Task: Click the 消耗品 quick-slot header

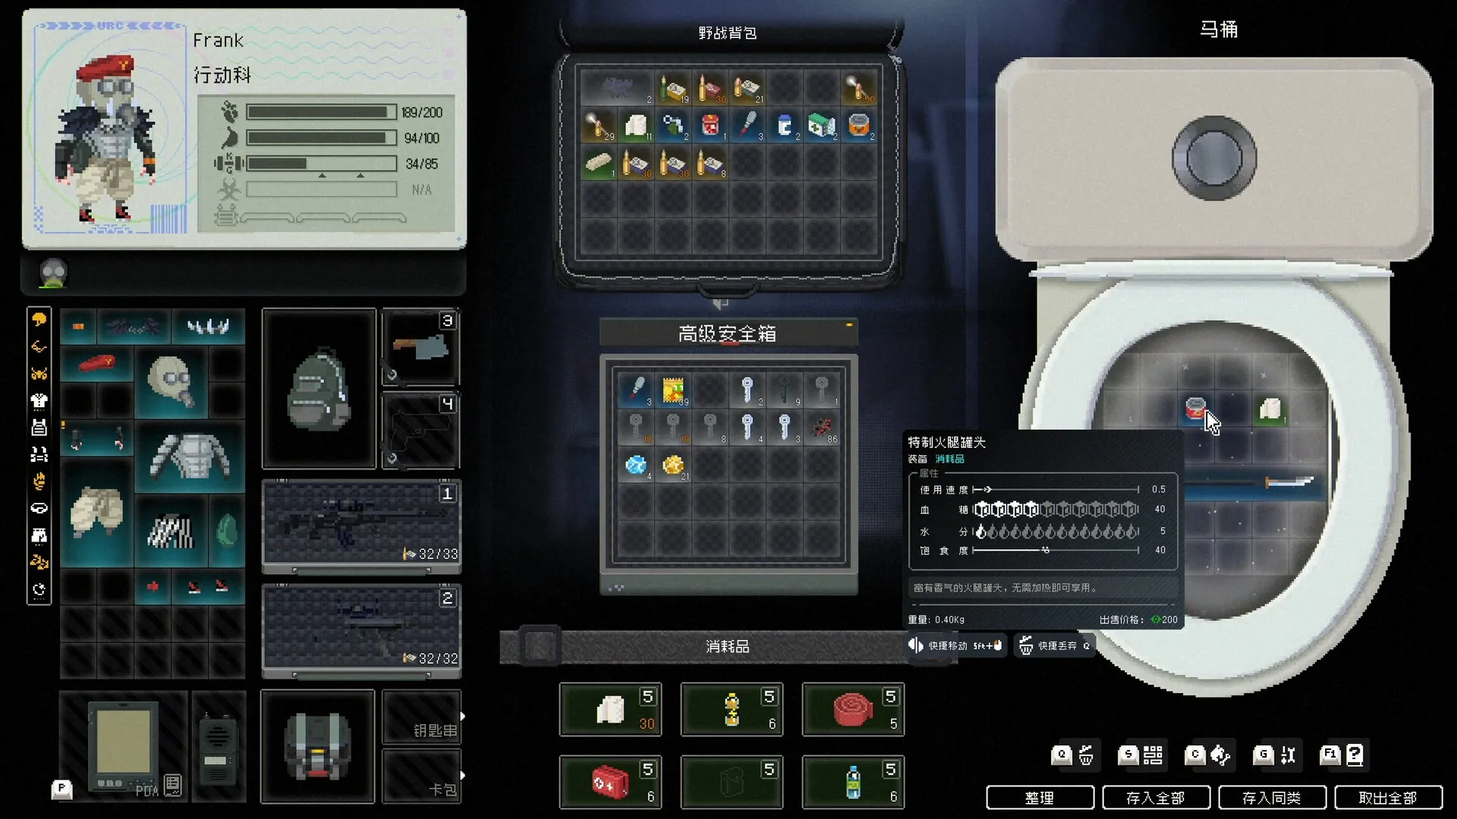Action: 727,646
